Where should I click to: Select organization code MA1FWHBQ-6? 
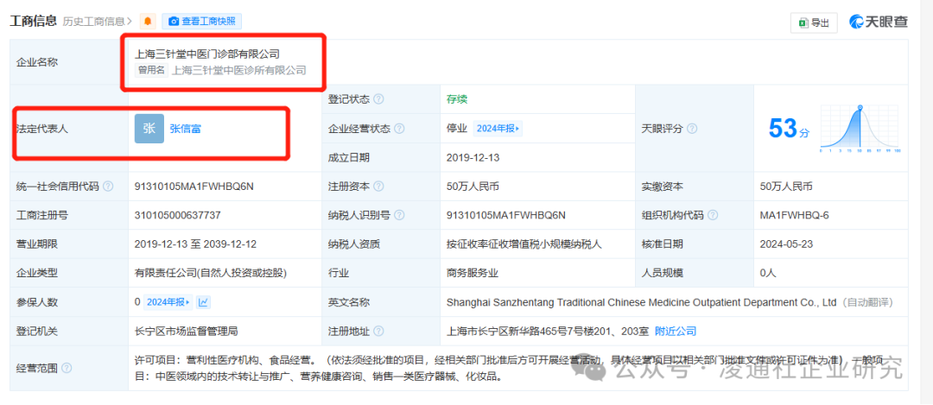pyautogui.click(x=795, y=215)
